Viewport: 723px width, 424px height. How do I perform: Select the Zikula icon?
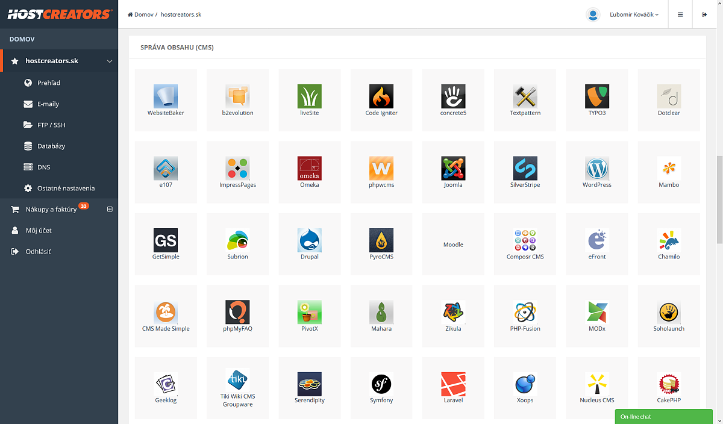[453, 312]
